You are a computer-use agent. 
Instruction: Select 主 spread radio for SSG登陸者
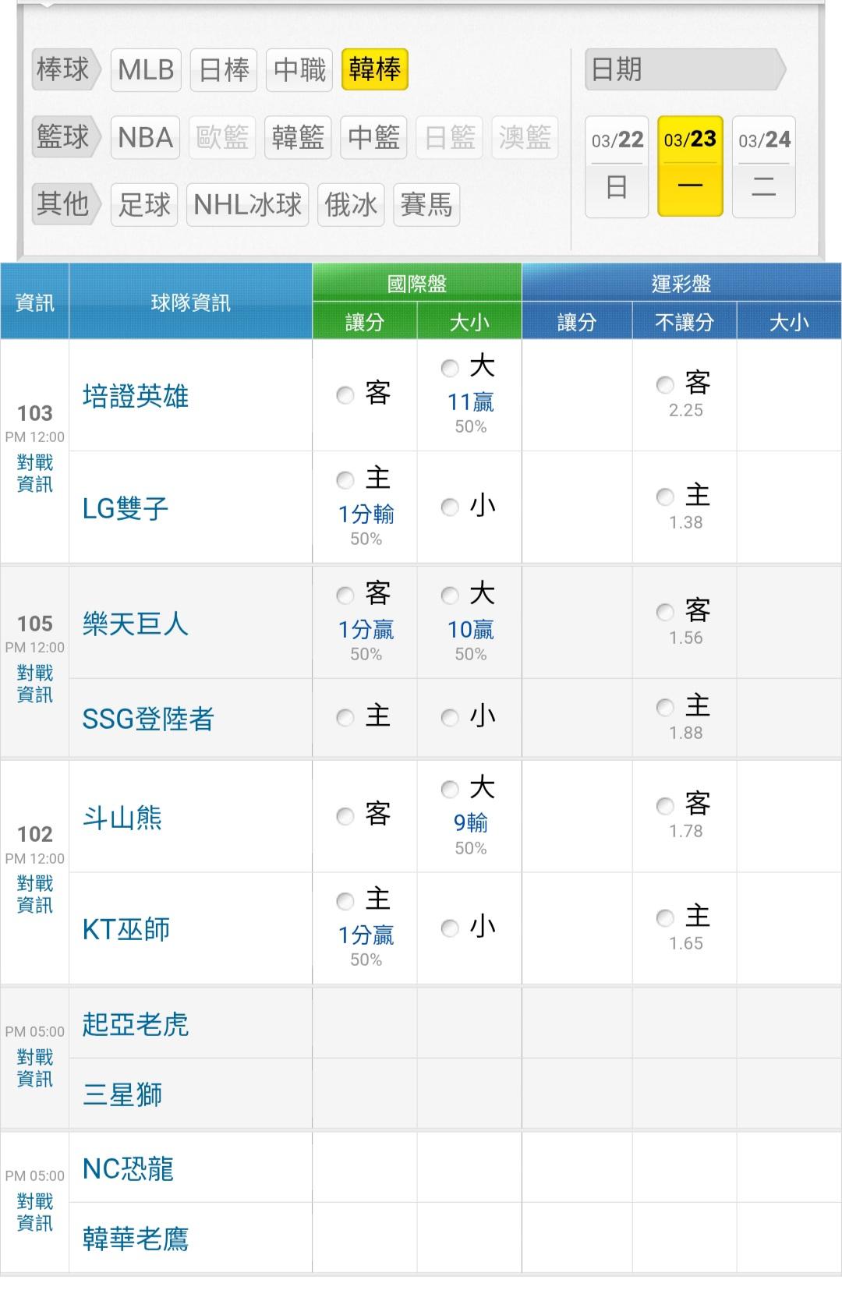click(345, 718)
